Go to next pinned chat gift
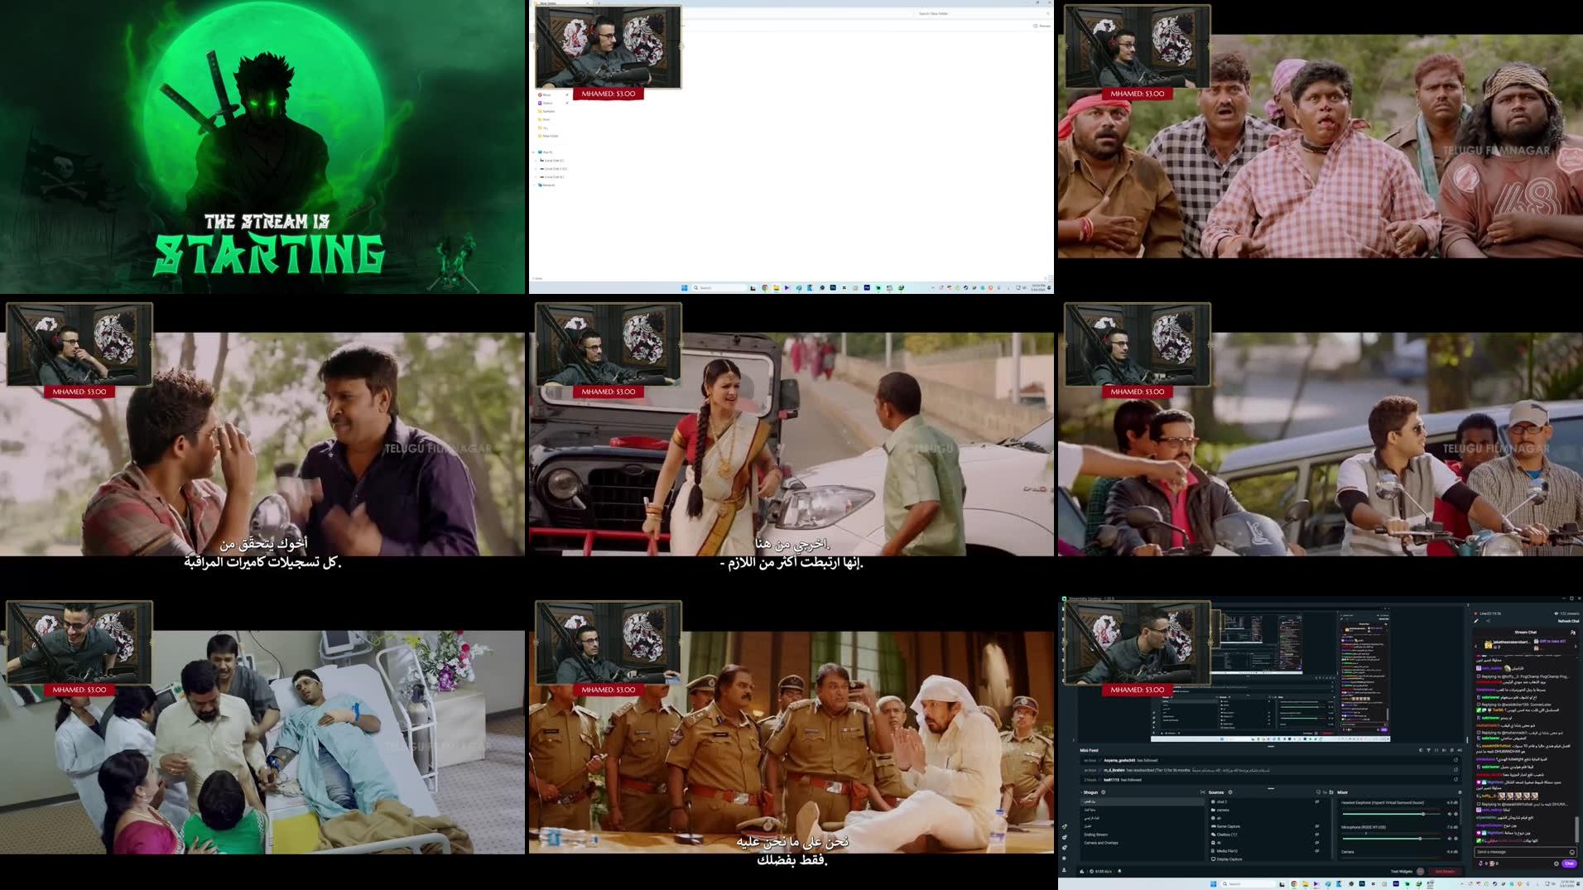The image size is (1583, 890). tap(1576, 646)
